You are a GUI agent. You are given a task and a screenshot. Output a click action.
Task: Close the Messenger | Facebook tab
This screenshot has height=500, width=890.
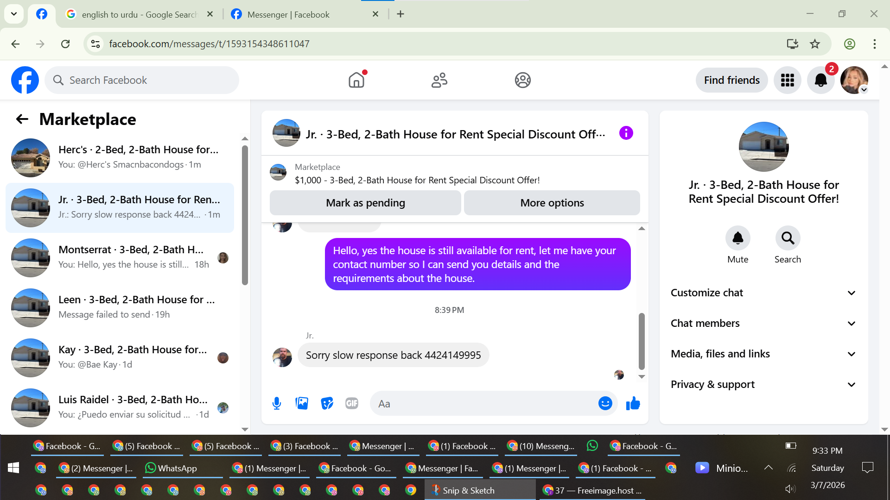[x=375, y=14]
